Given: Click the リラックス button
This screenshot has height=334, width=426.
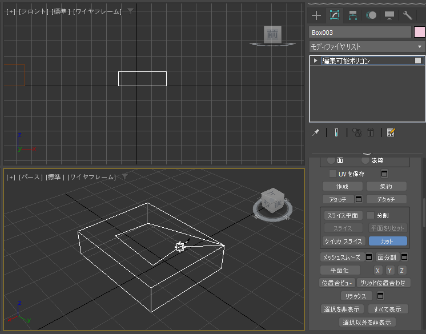Looking at the screenshot, I should pyautogui.click(x=357, y=296).
